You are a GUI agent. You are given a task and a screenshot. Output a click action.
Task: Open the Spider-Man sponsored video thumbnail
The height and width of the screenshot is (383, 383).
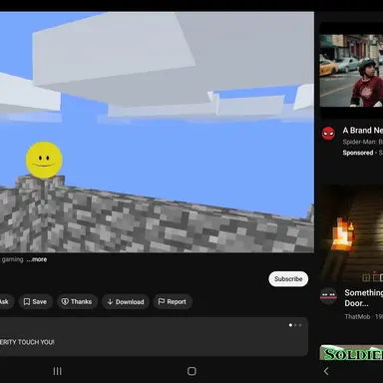(x=351, y=70)
